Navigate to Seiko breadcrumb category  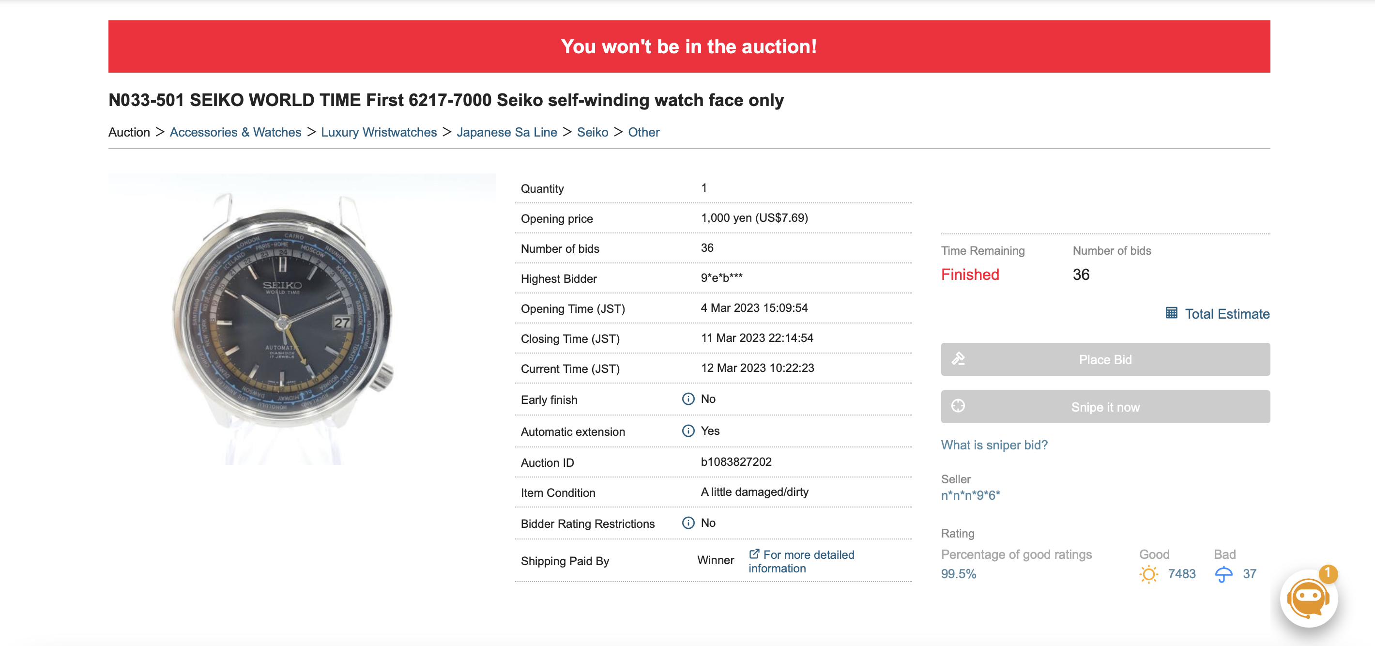[593, 132]
